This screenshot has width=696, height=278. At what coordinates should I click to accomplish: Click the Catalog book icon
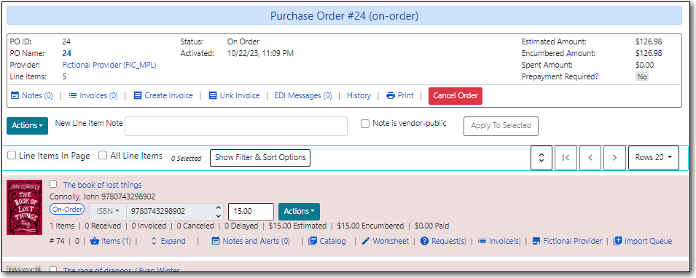(313, 241)
